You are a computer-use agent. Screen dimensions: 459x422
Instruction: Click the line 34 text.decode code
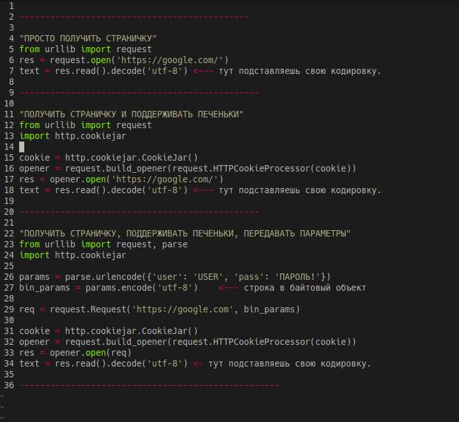coord(103,363)
